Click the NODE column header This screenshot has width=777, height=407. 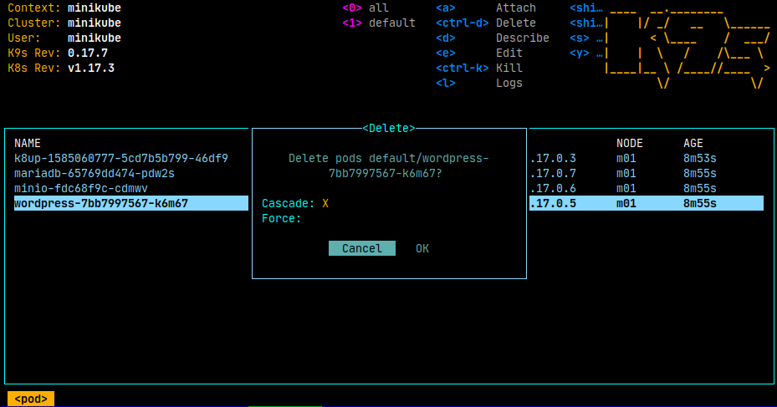point(630,143)
